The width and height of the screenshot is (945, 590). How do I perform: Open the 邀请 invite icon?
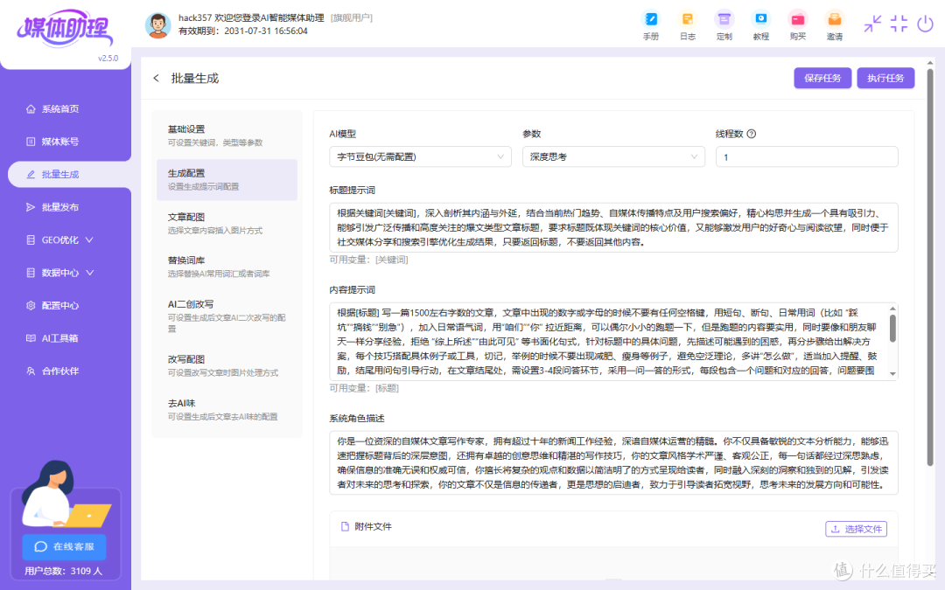click(x=835, y=19)
